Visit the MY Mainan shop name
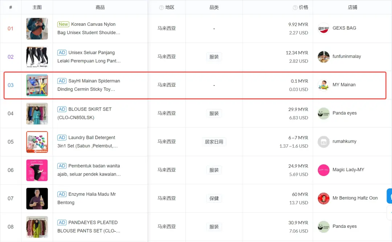The image size is (392, 242). 344,85
